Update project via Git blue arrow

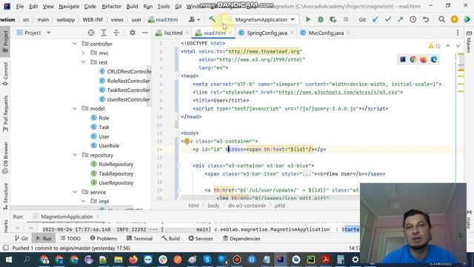tap(375, 20)
